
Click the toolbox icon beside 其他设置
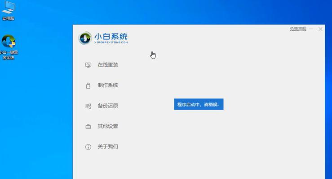click(x=88, y=127)
